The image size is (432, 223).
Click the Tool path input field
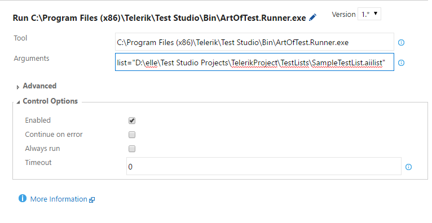click(x=254, y=42)
